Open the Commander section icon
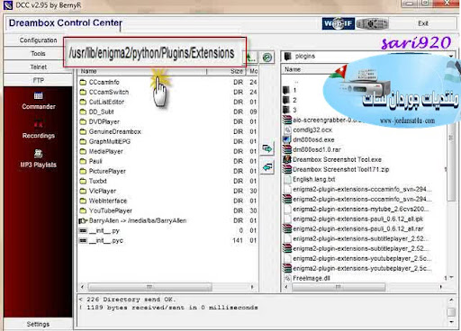 tap(38, 96)
